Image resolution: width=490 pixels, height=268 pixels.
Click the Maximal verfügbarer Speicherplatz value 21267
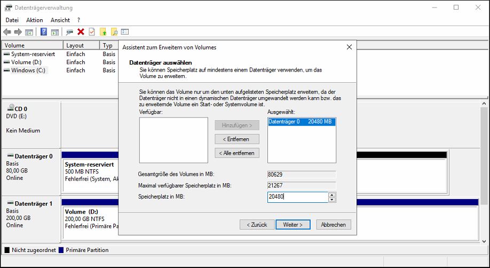tap(302, 185)
